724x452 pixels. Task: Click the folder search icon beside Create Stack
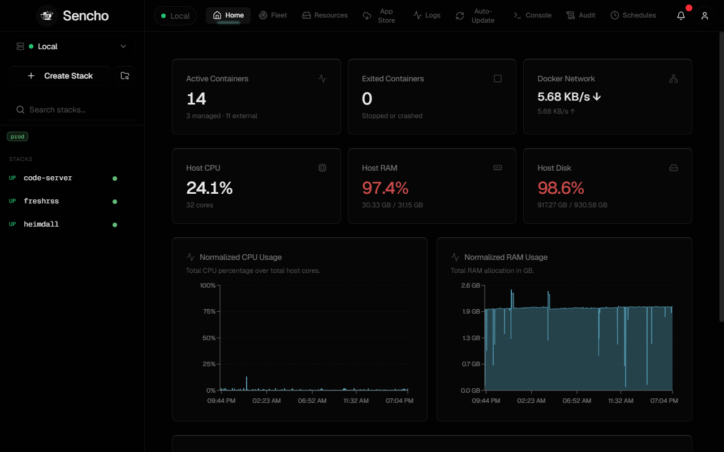(125, 76)
